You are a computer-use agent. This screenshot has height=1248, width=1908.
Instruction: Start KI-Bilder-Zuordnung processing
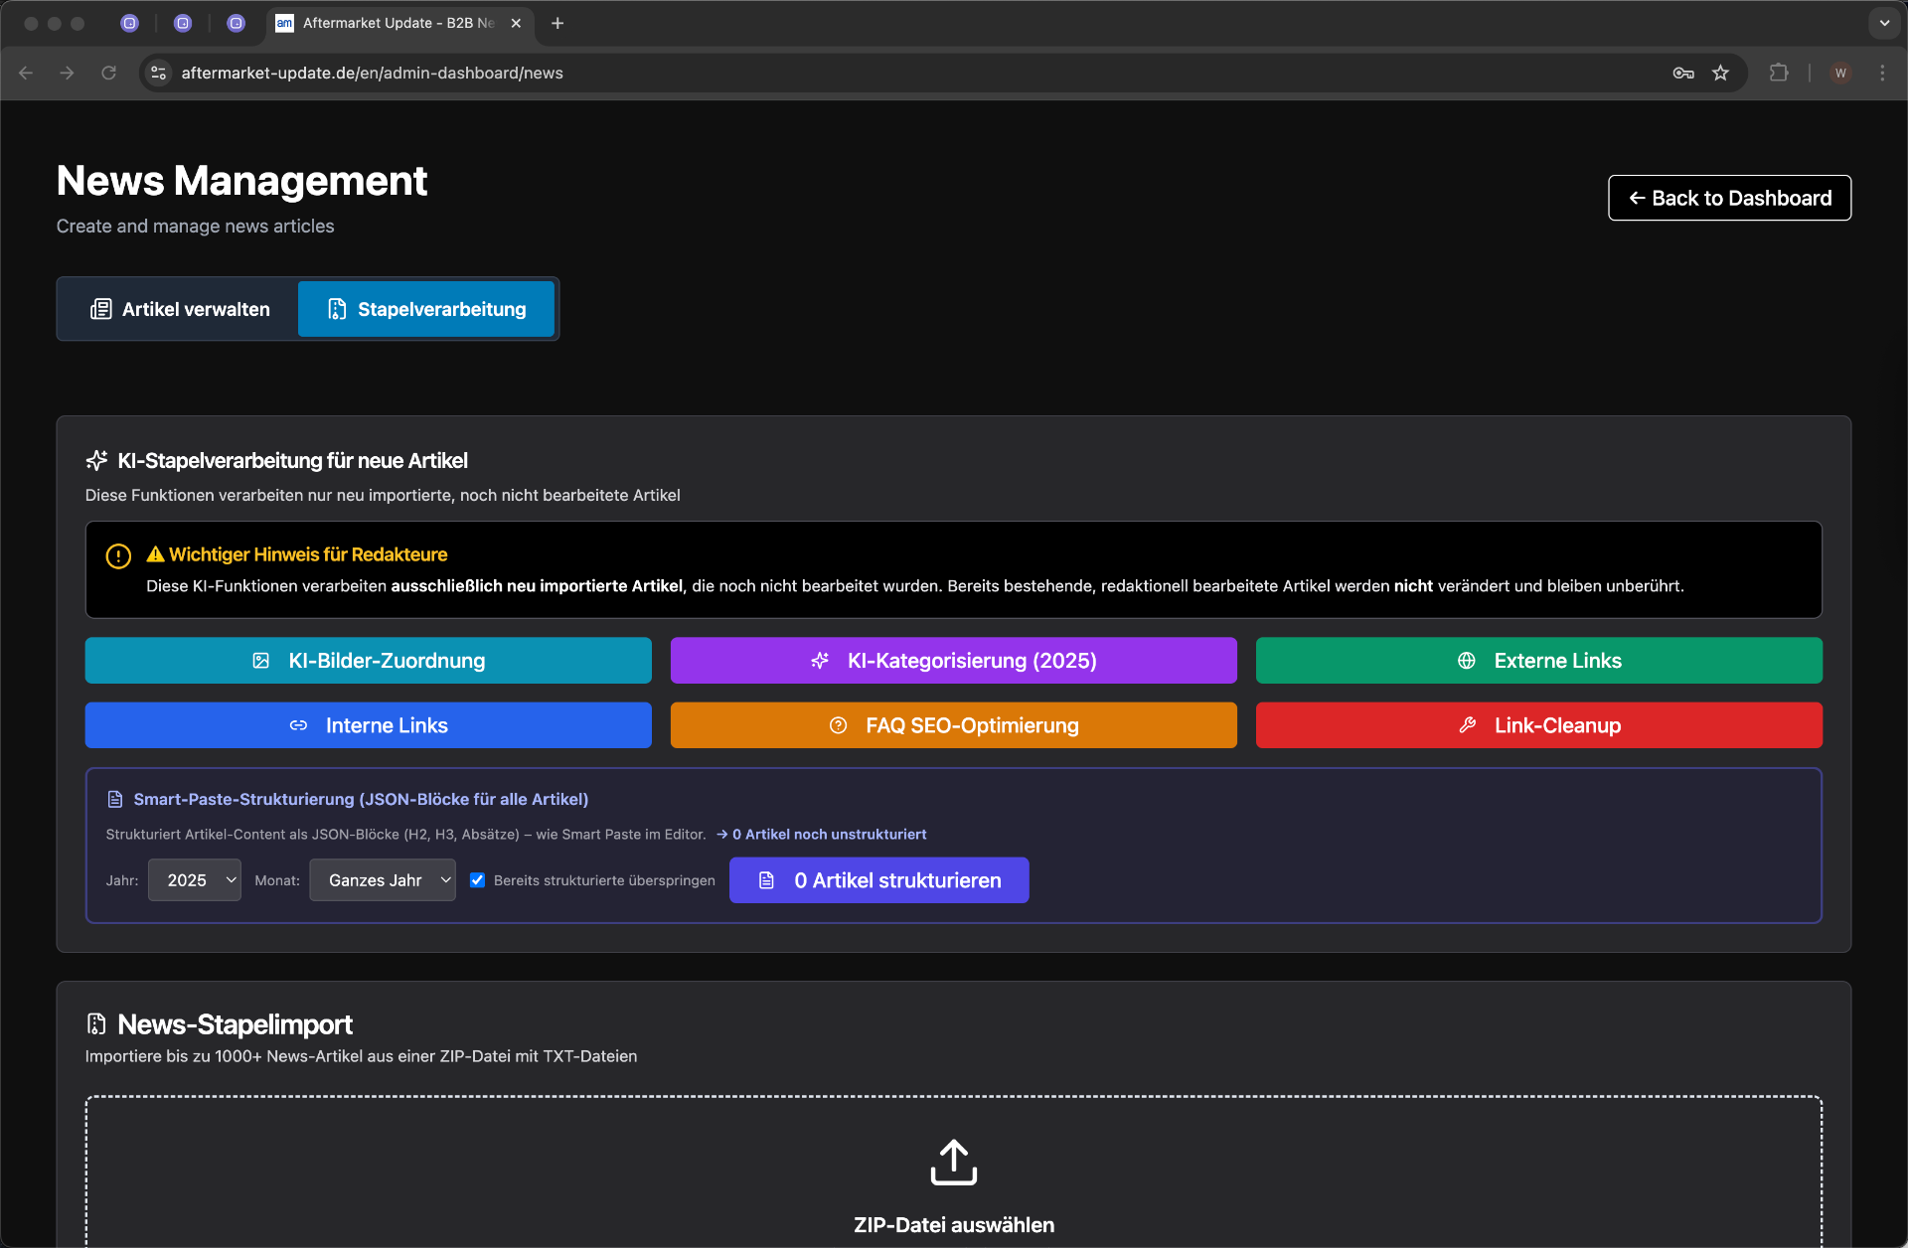369,661
